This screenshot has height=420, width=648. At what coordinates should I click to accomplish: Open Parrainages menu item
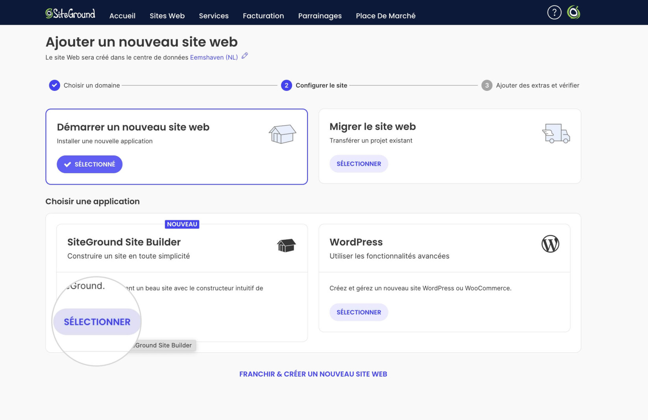click(x=320, y=16)
